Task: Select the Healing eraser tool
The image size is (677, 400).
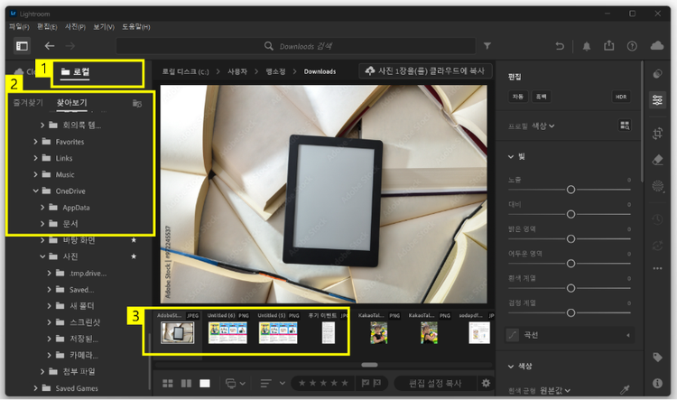Action: coord(657,160)
